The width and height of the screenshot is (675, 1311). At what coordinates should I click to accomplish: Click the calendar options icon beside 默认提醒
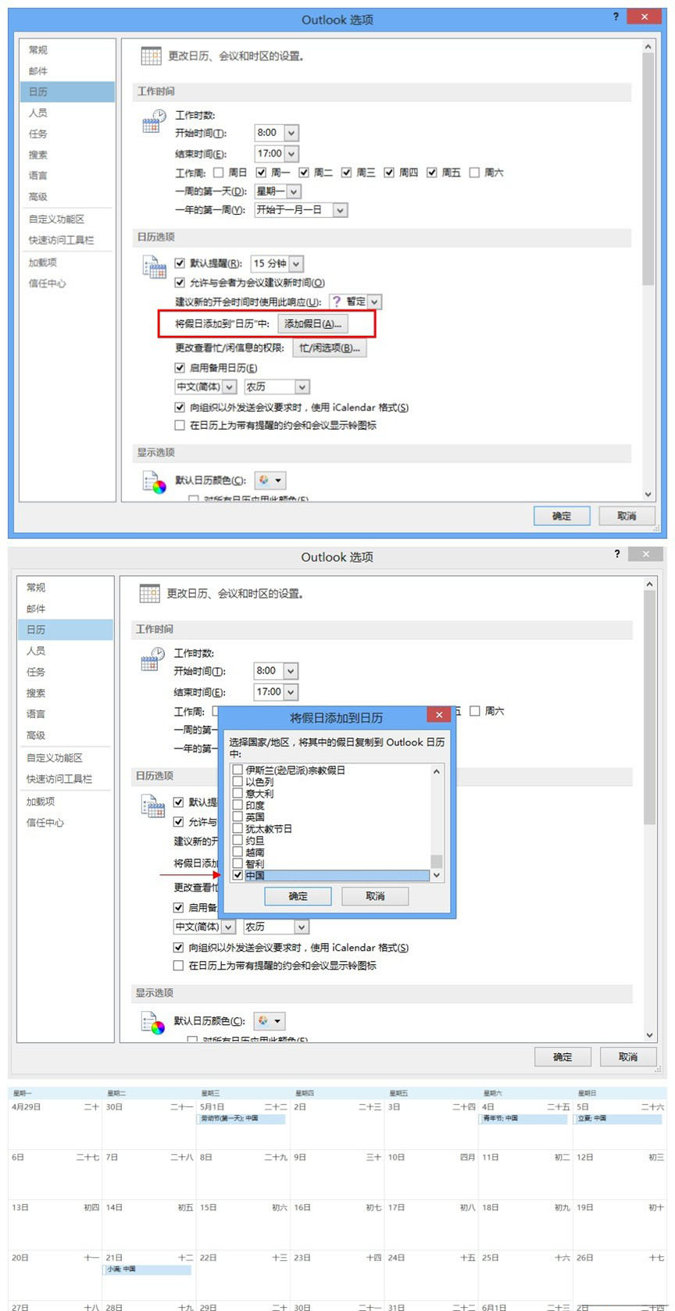(x=154, y=267)
